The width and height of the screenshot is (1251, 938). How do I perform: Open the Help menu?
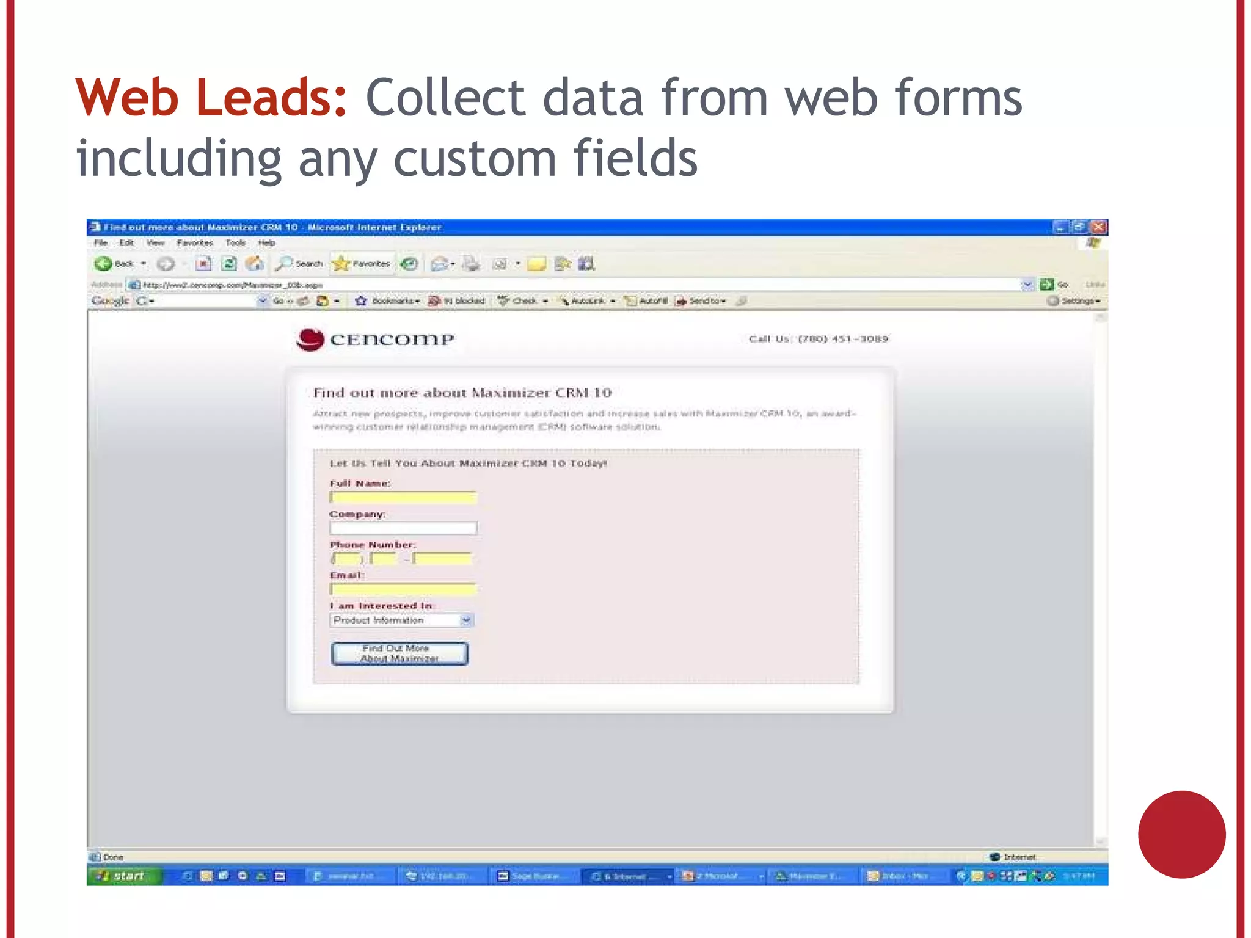pyautogui.click(x=266, y=242)
